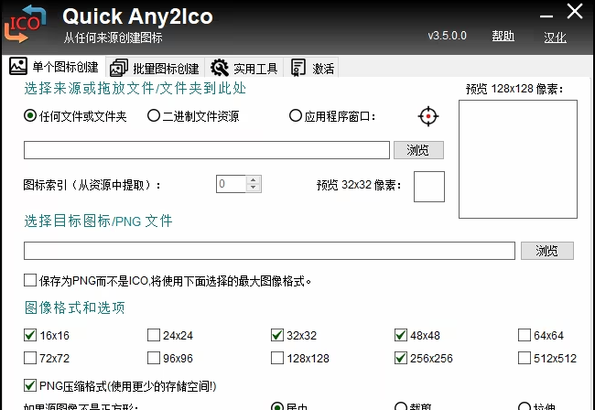Click the target icon path input field
The image size is (595, 410).
click(269, 251)
